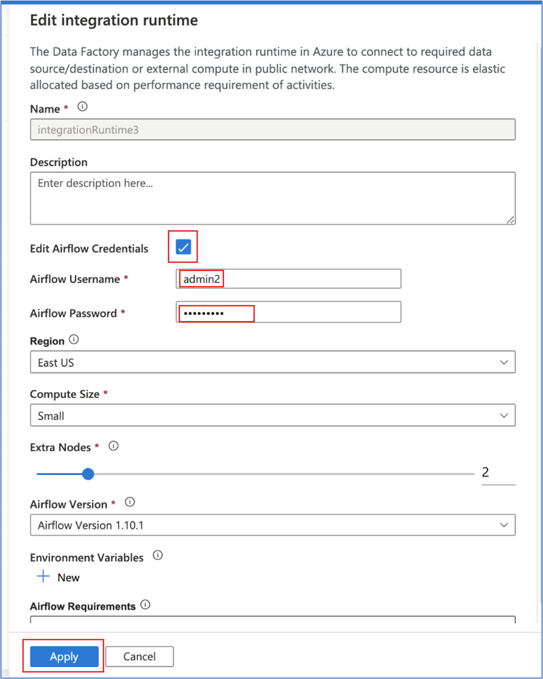Screen dimensions: 543x679
Task: Click the Apply button
Action: coord(64,656)
